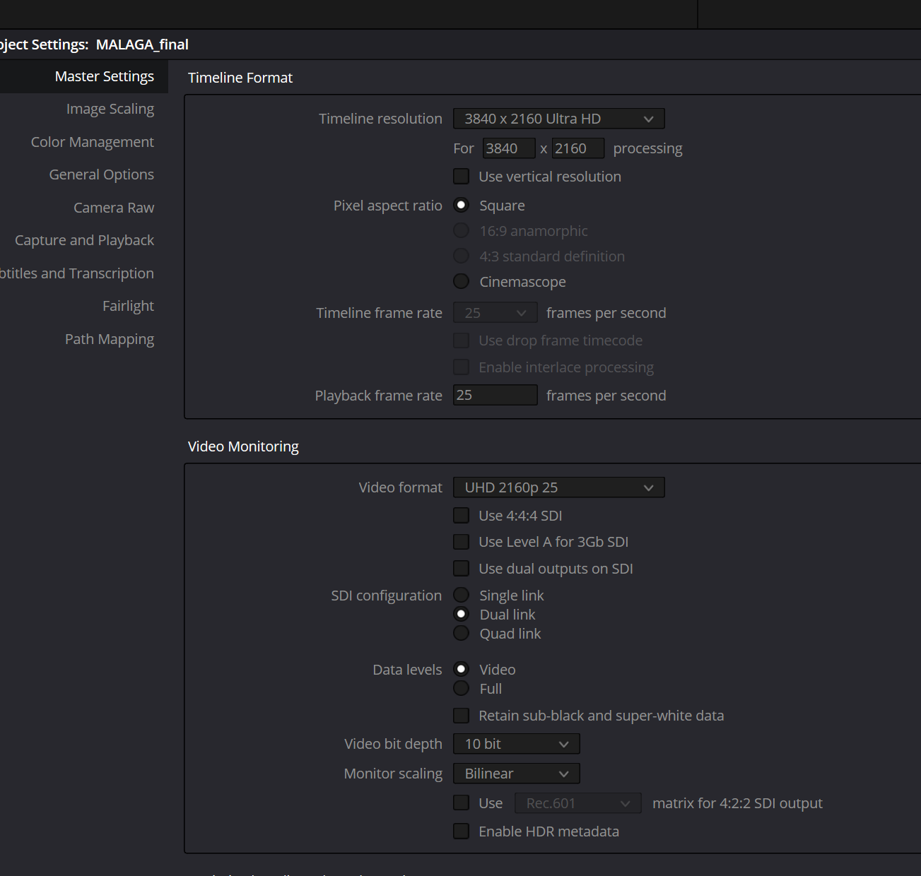The height and width of the screenshot is (876, 921).
Task: Click the timeline width 3840 field
Action: pyautogui.click(x=508, y=148)
